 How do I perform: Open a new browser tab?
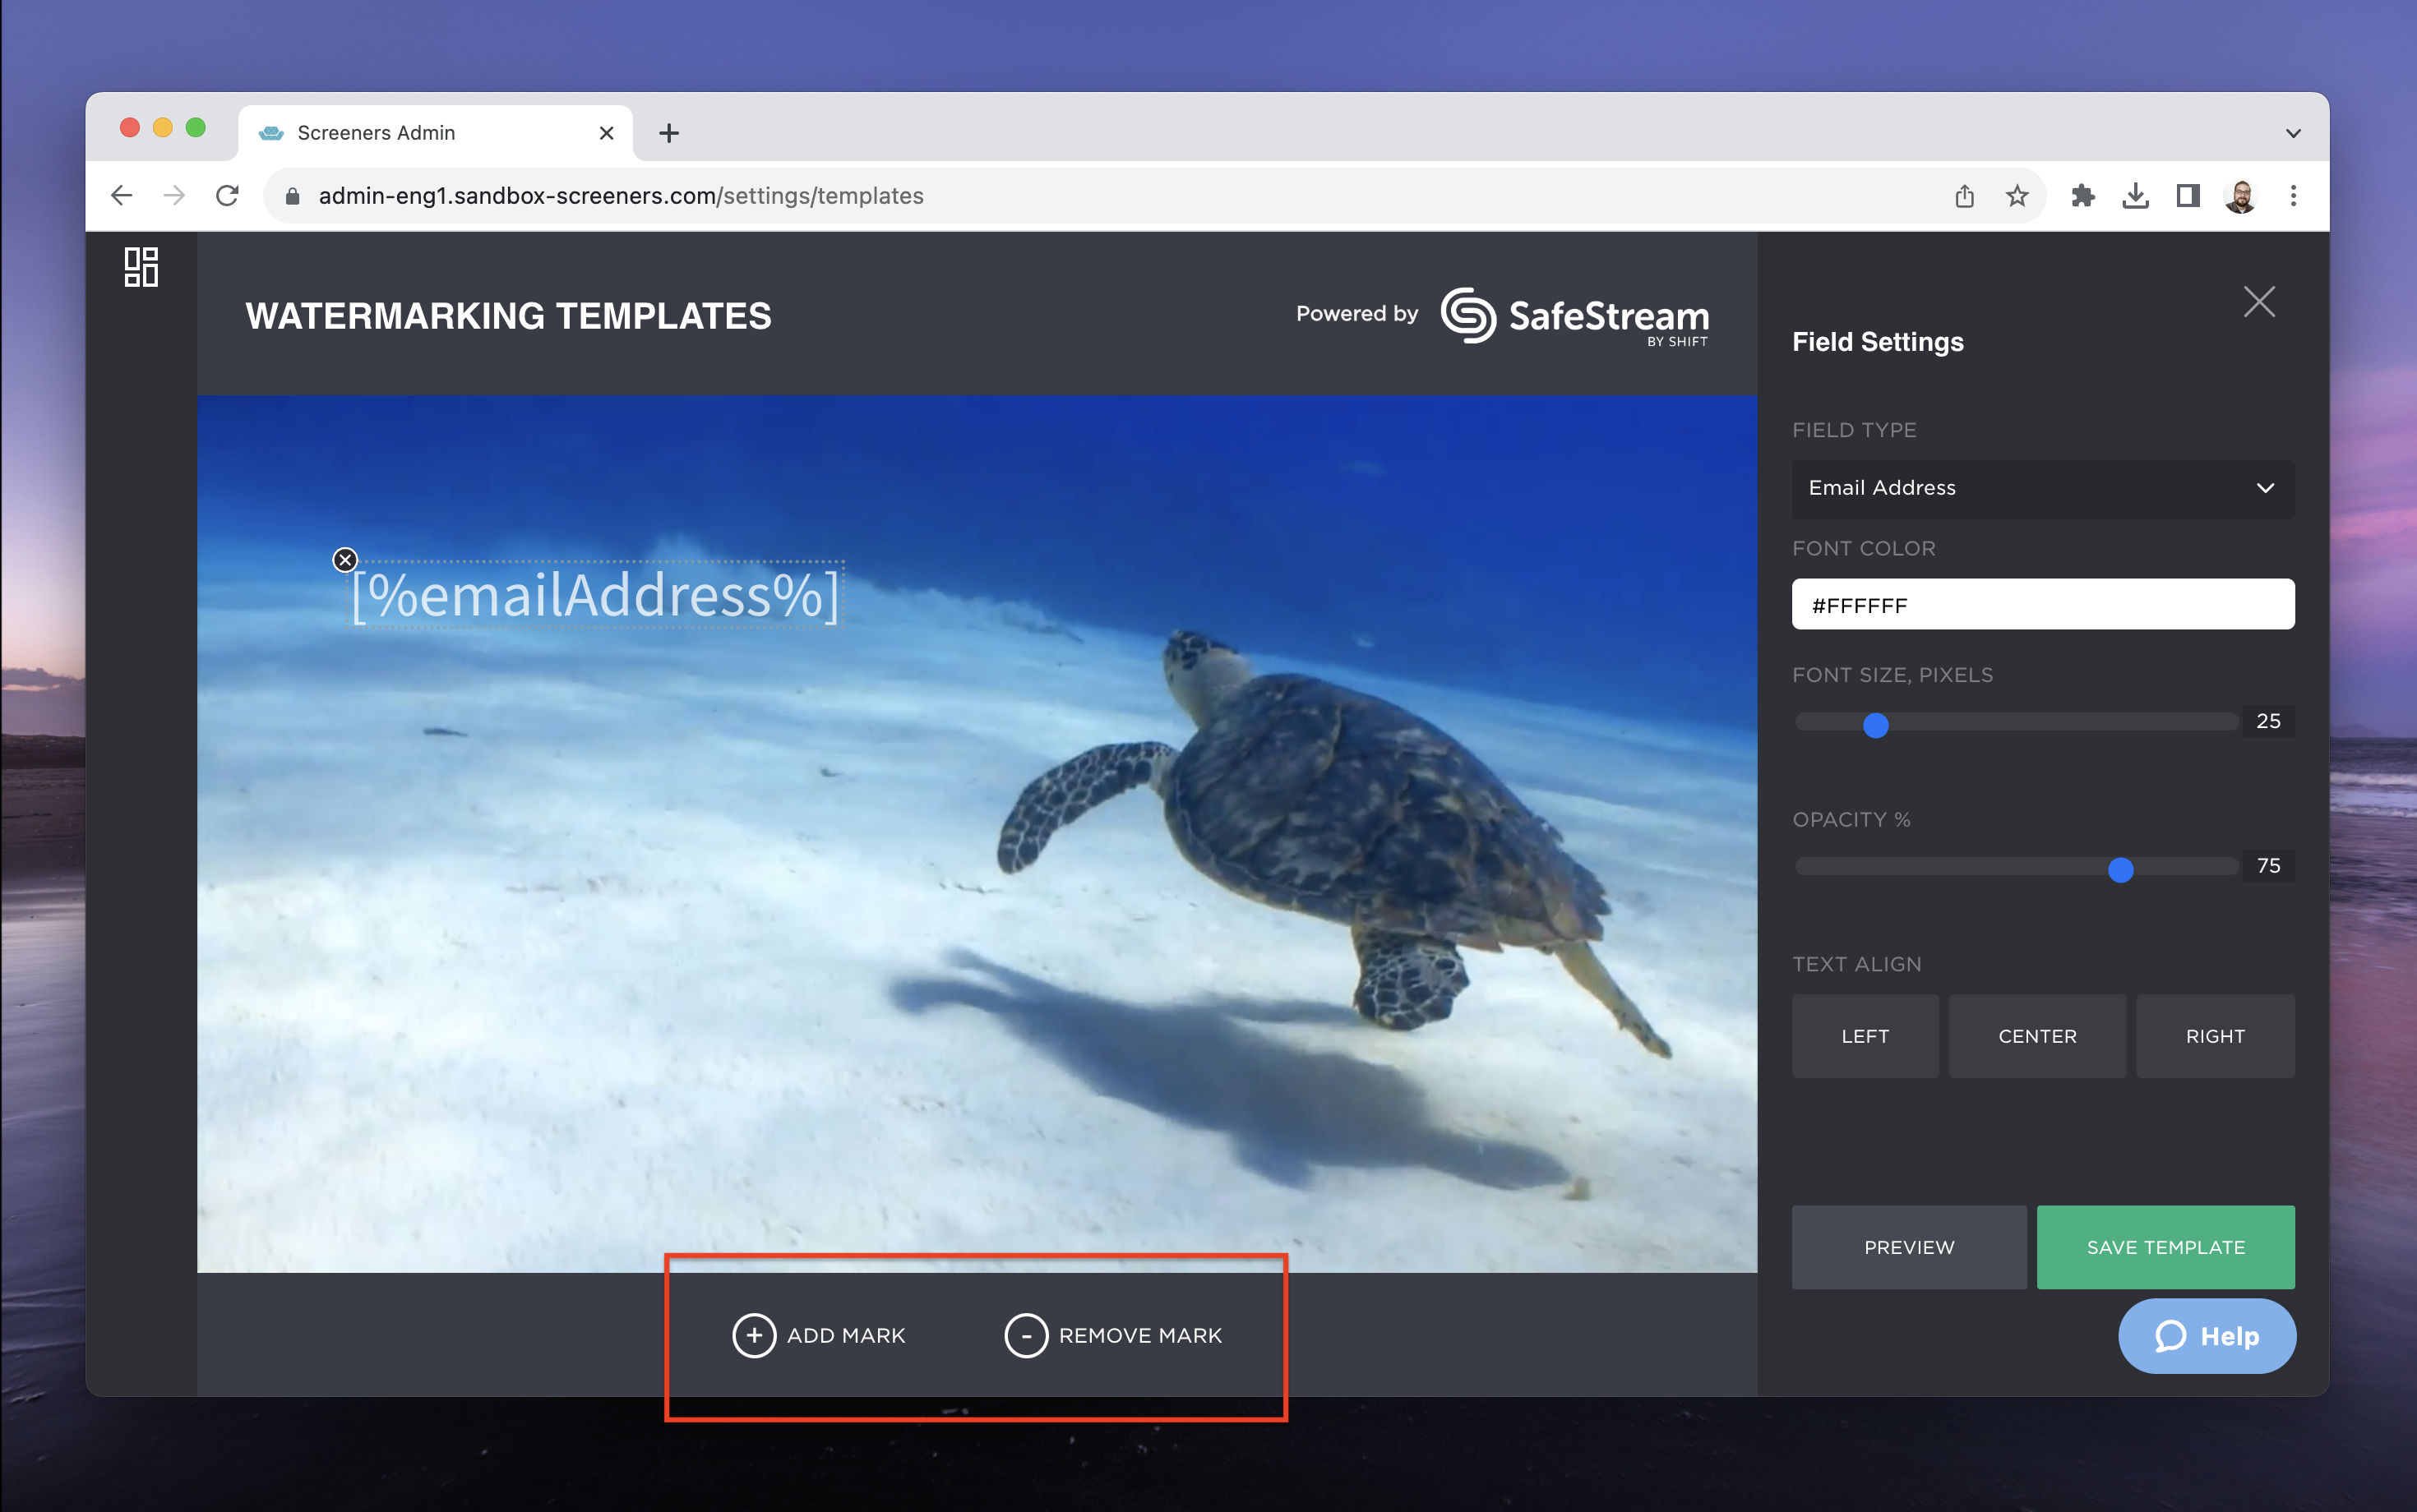669,133
